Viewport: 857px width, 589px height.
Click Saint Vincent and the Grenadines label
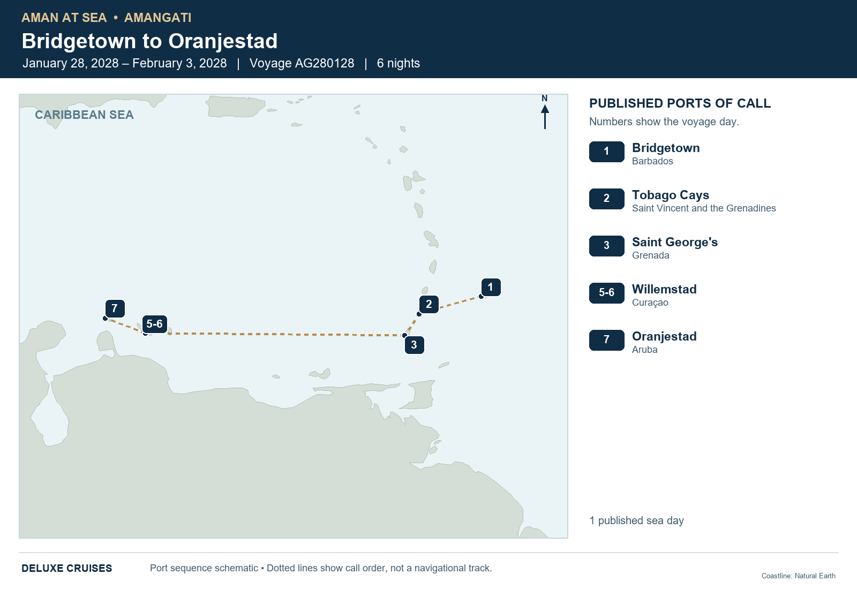point(704,208)
